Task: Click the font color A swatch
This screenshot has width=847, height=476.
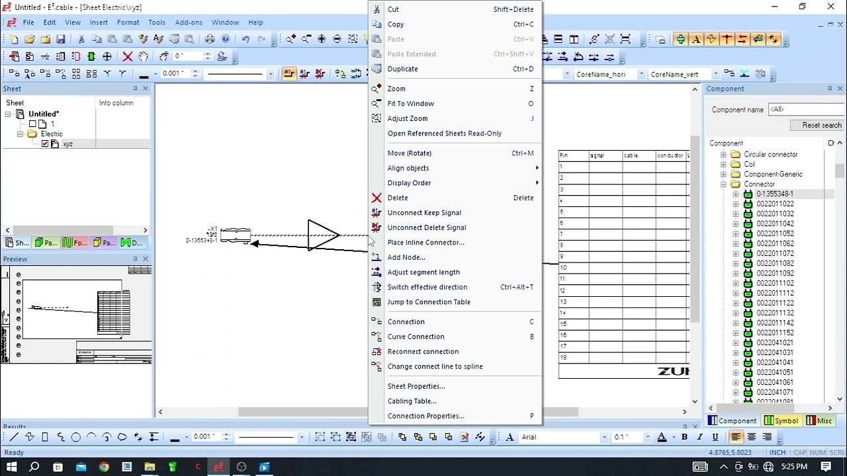Action: point(662,437)
